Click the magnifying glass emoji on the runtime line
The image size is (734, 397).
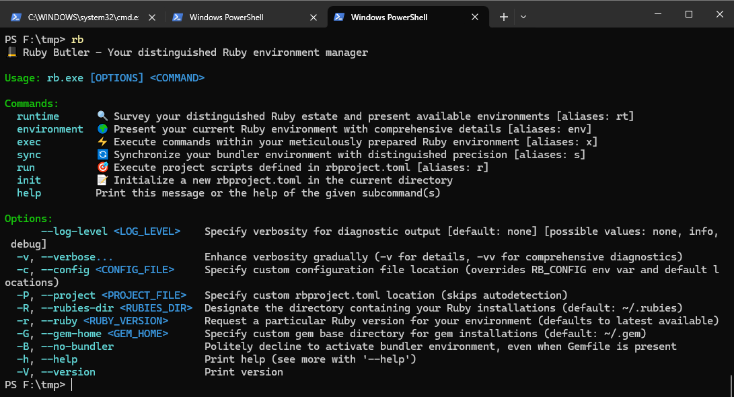point(102,116)
